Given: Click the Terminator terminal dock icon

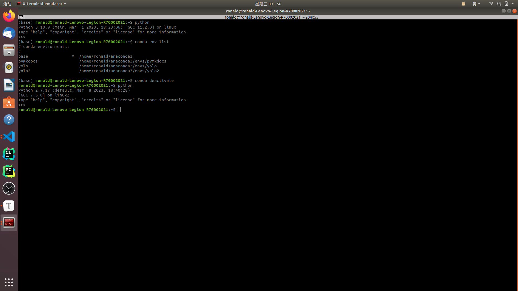Looking at the screenshot, I should (x=9, y=223).
